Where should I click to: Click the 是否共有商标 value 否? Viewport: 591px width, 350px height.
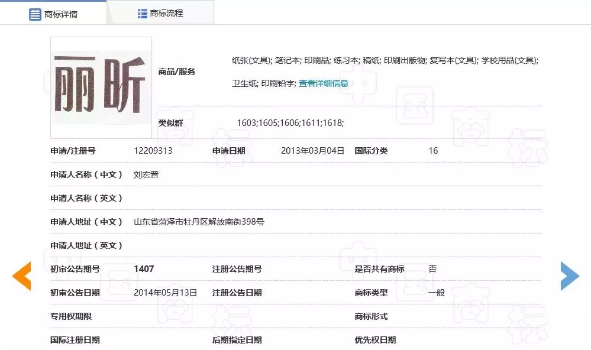click(x=432, y=269)
